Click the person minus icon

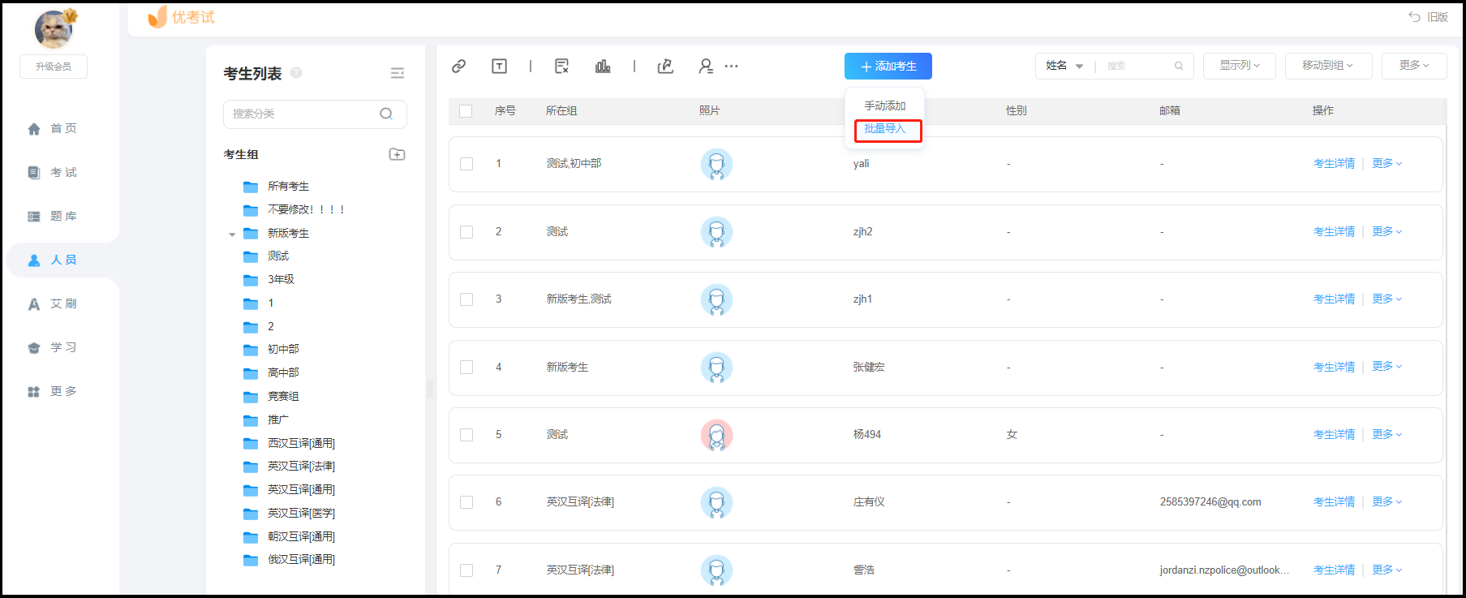point(706,67)
